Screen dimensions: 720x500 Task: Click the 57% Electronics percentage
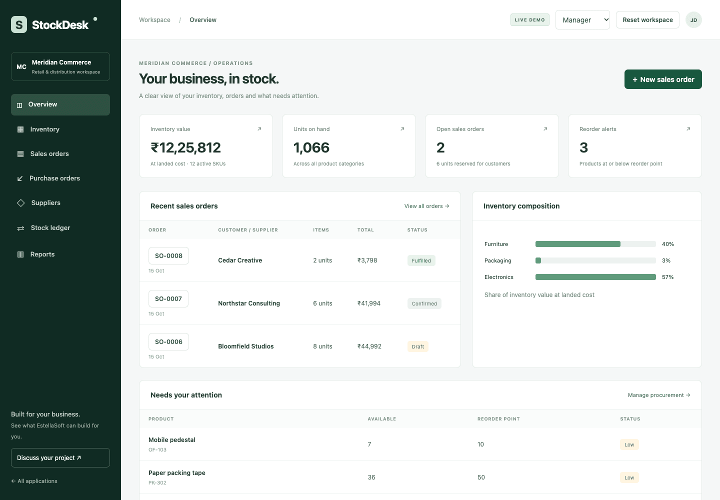tap(668, 277)
